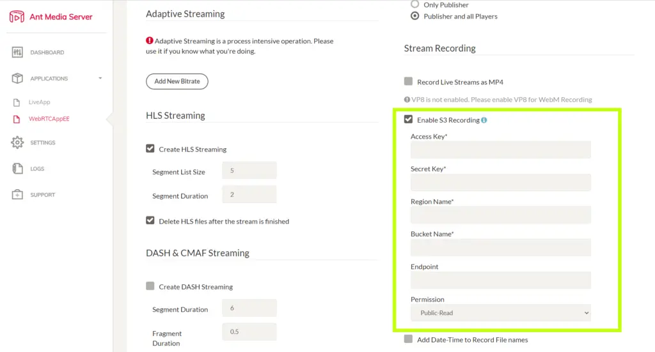Select LiveApp application
The image size is (655, 352).
coord(39,102)
